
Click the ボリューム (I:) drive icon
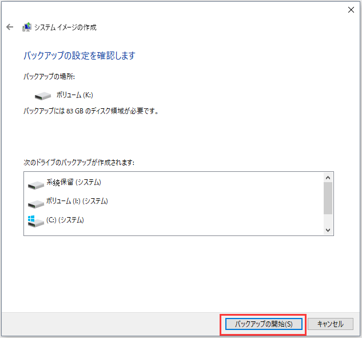36,204
